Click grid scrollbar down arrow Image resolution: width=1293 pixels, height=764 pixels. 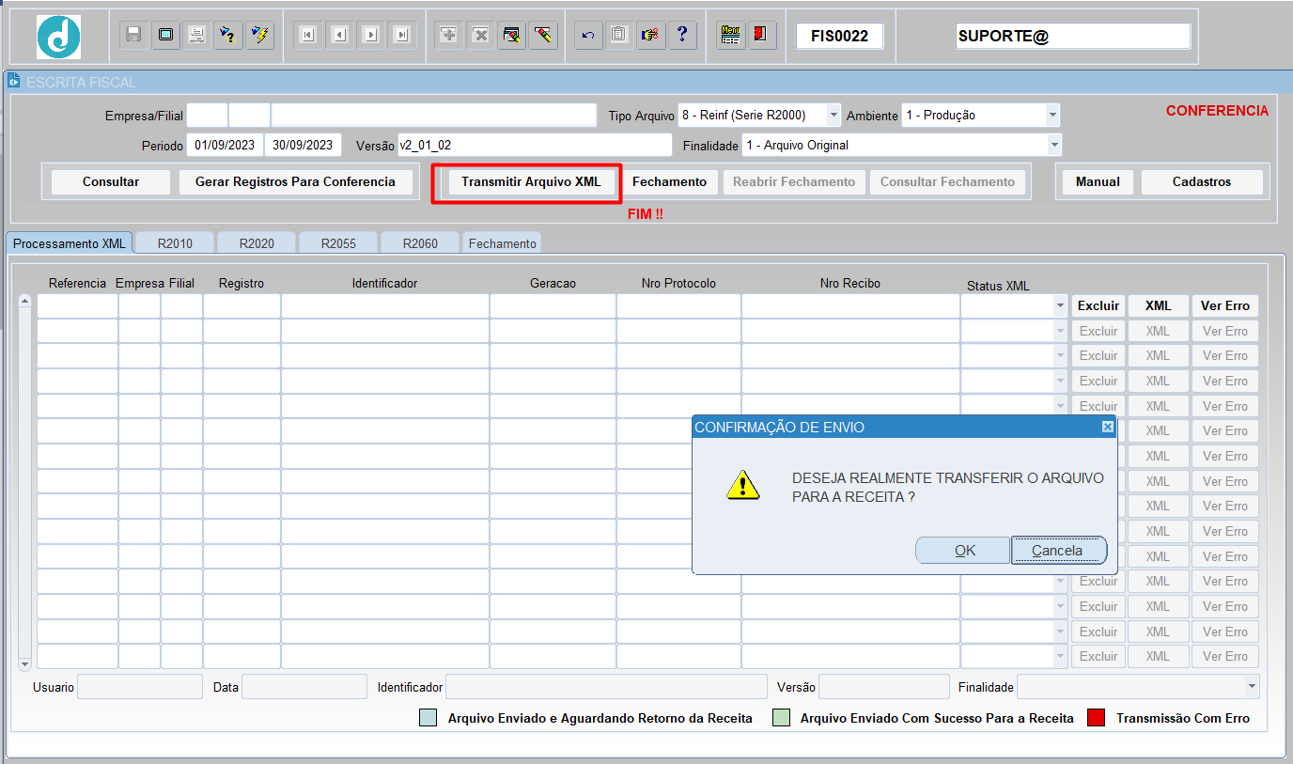point(24,663)
